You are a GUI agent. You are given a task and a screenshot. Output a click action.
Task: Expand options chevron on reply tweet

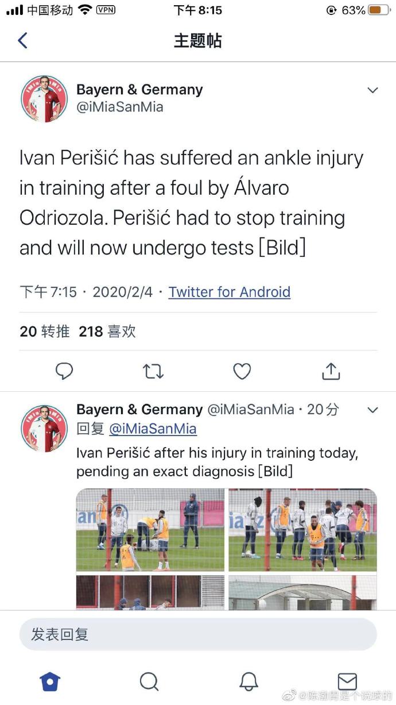(x=372, y=410)
